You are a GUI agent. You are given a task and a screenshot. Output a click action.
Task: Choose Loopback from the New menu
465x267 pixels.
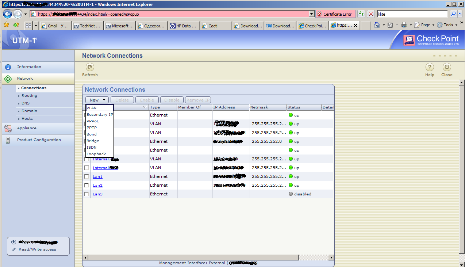[x=100, y=154]
